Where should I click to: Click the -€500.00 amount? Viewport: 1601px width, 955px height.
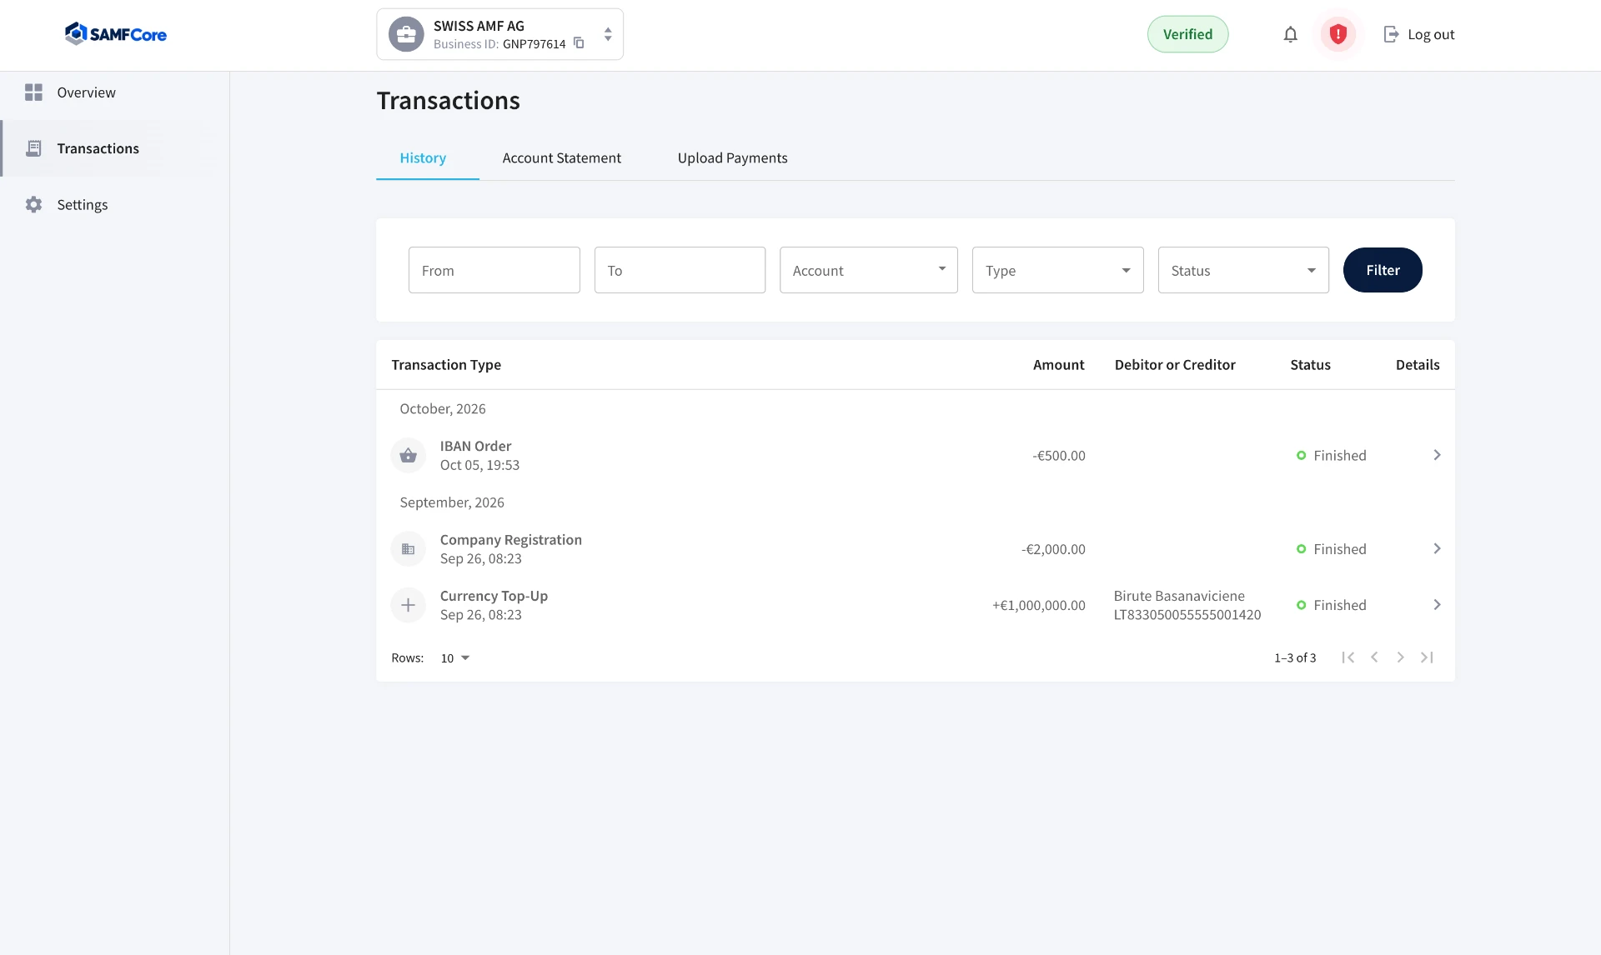point(1059,456)
